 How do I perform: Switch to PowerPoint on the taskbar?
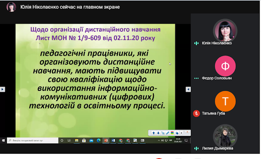click(106, 141)
